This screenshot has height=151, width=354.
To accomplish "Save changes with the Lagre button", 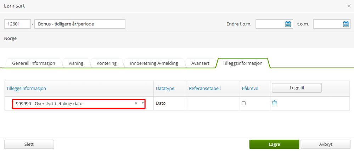I will [274, 144].
